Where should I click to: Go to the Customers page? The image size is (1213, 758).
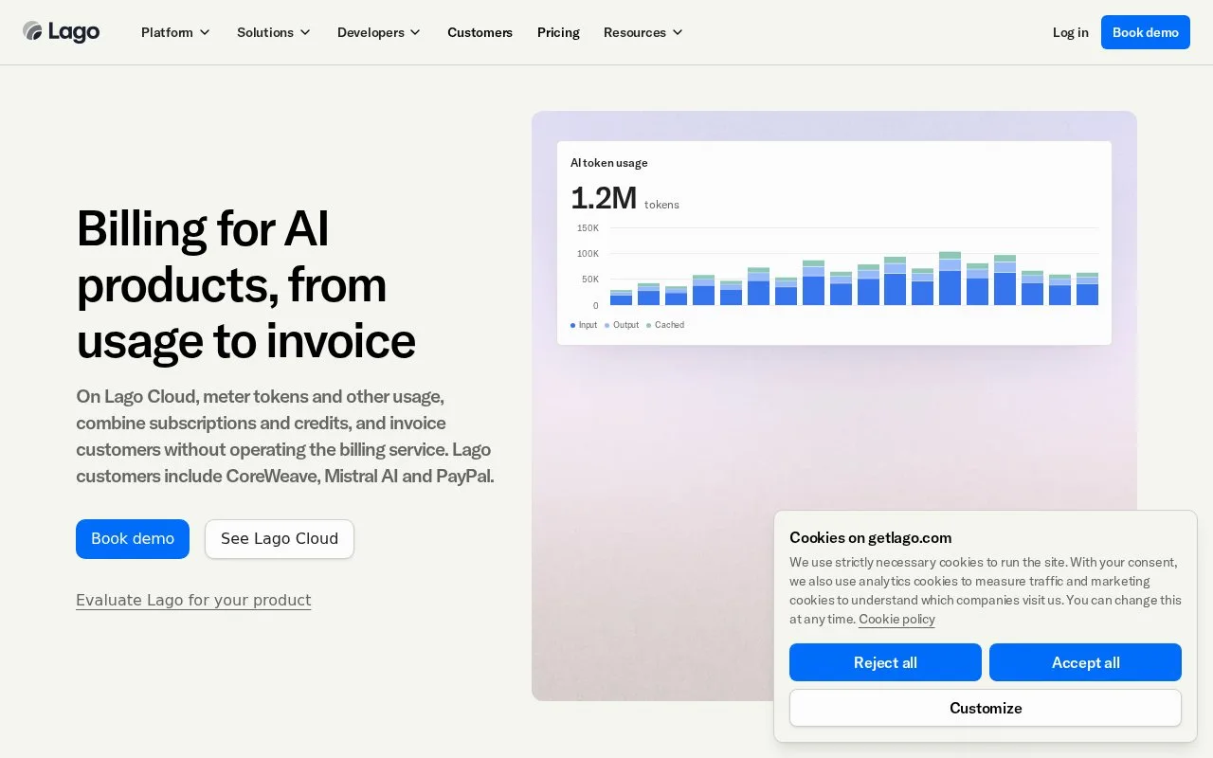480,32
